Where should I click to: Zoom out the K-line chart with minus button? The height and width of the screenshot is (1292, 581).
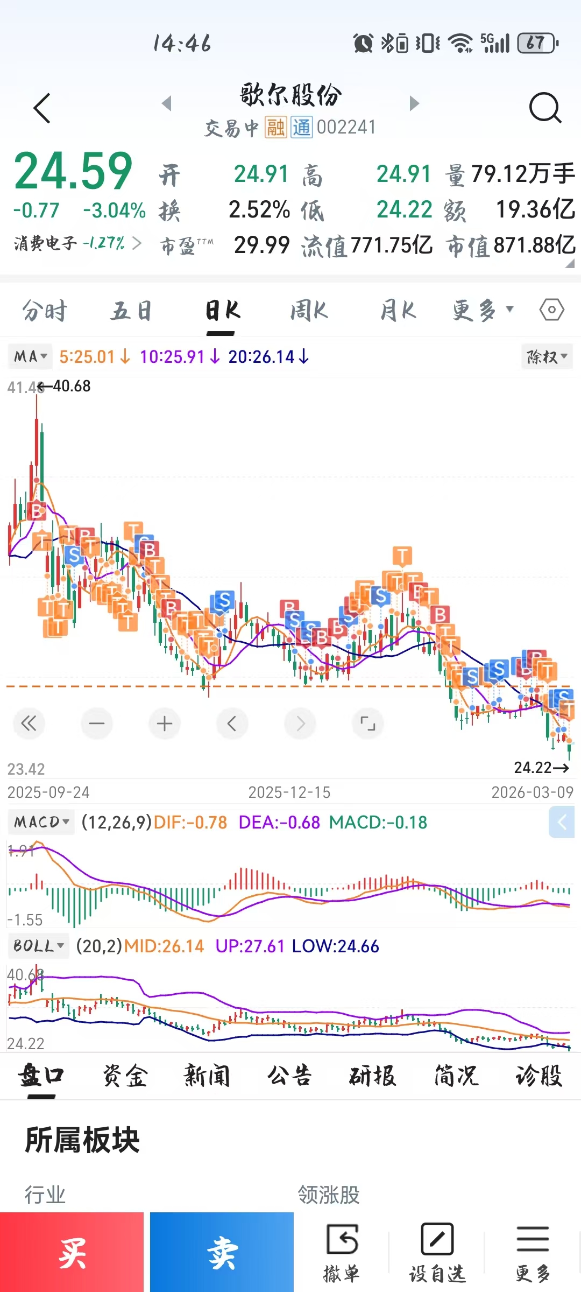click(x=97, y=724)
